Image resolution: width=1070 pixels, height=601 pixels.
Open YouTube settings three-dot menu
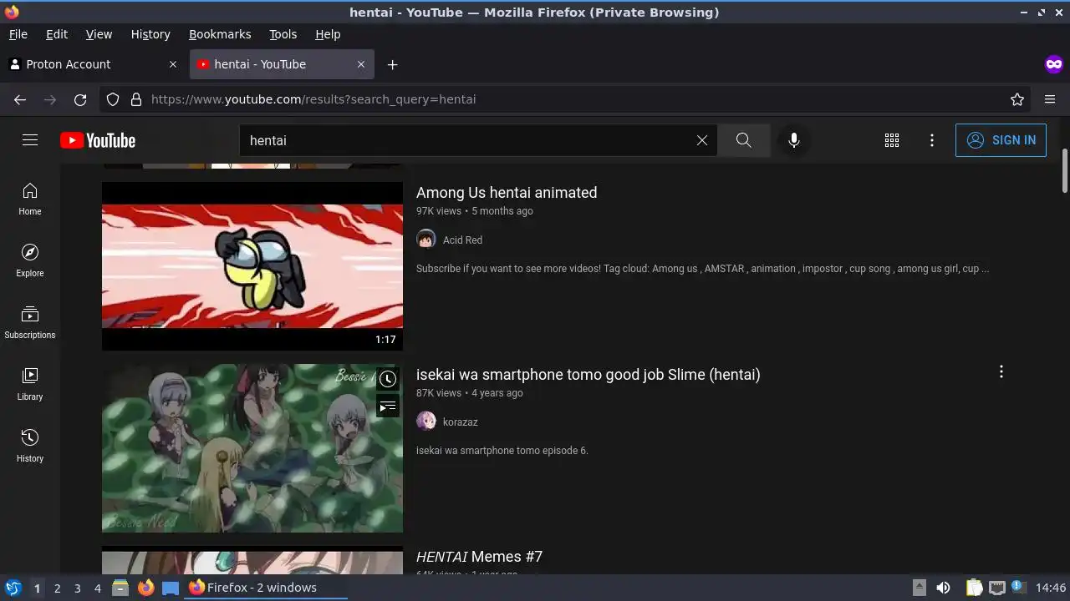[932, 140]
